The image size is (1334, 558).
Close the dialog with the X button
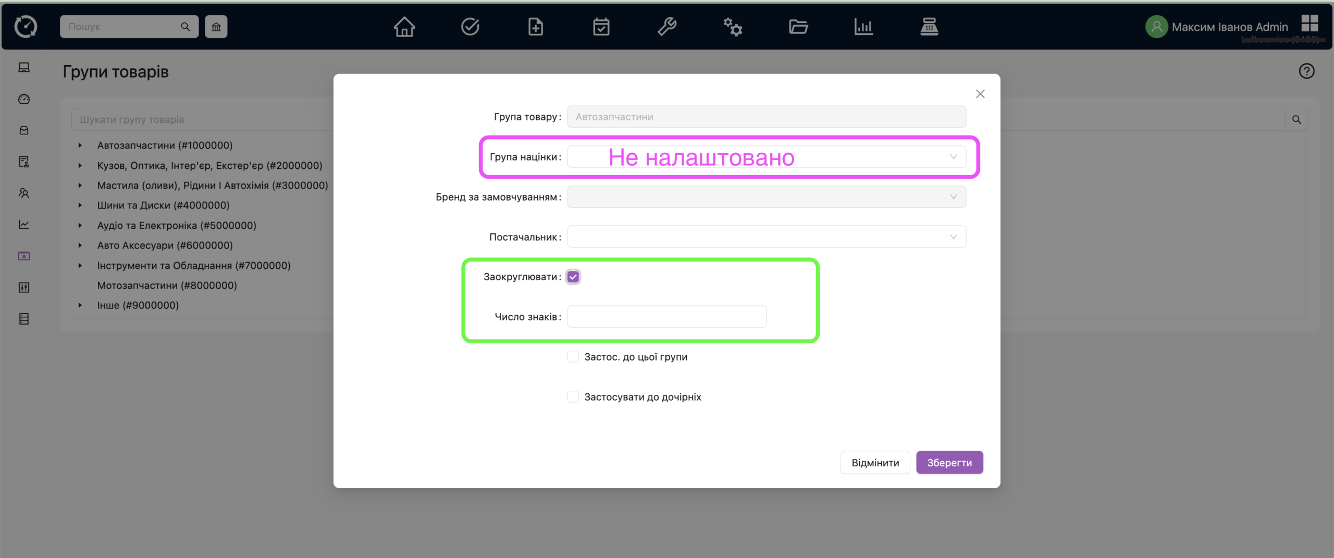coord(980,94)
